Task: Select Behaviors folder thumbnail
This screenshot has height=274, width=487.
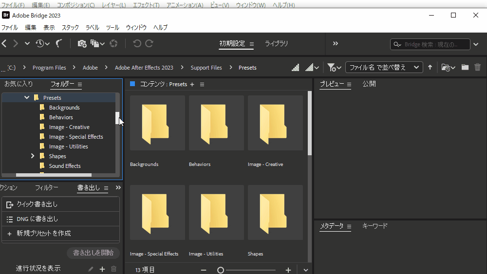Action: pyautogui.click(x=217, y=123)
